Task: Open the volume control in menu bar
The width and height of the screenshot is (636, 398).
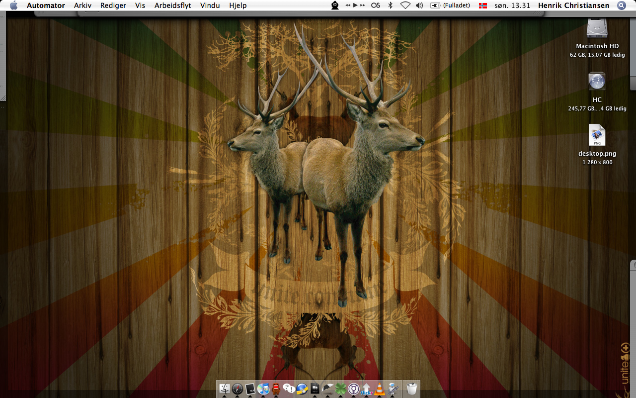Action: coord(419,5)
